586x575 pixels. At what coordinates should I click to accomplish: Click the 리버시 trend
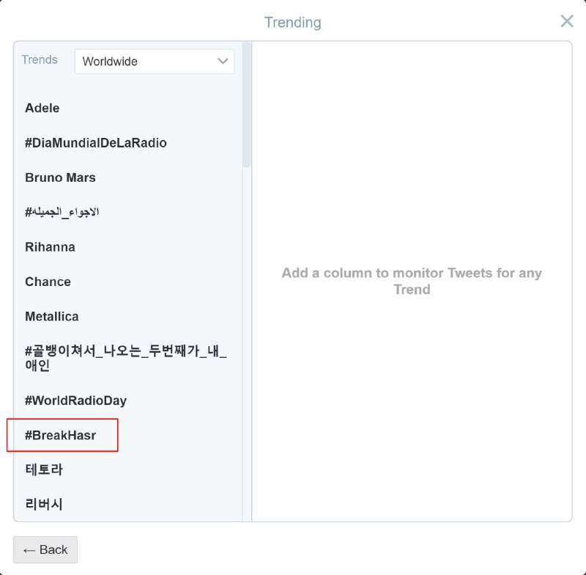(44, 504)
